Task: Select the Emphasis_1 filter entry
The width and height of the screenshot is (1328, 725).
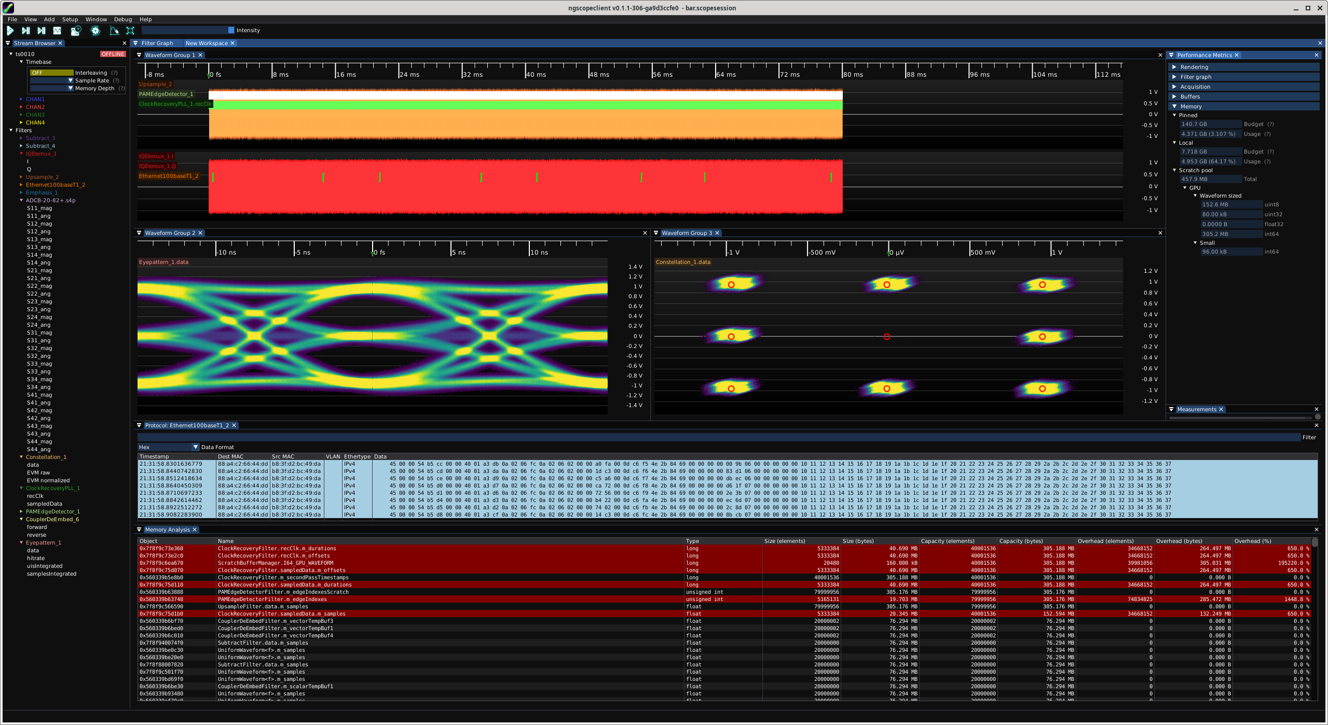Action: tap(42, 192)
